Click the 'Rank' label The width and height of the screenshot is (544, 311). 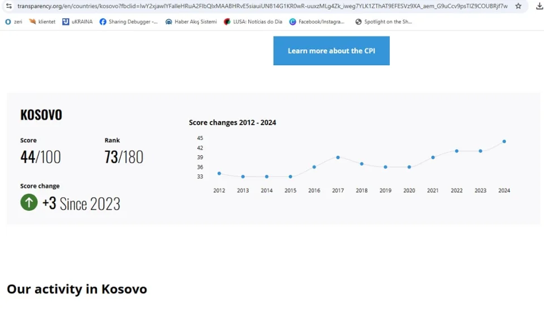pyautogui.click(x=112, y=140)
